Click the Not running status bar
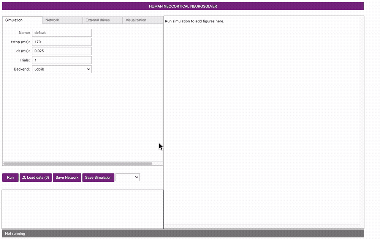 182,233
